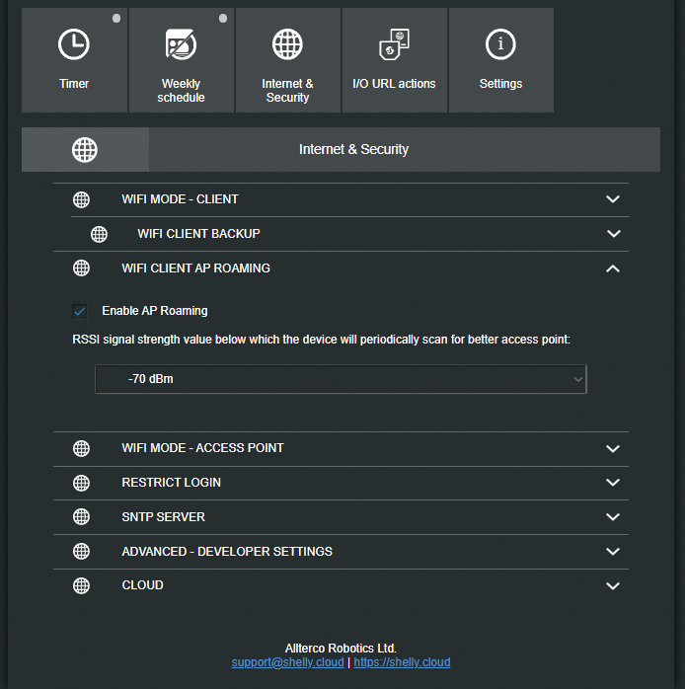Screen dimensions: 685x689
Task: Click globe icon beside WIFI MODE - CLIENT
Action: (82, 199)
